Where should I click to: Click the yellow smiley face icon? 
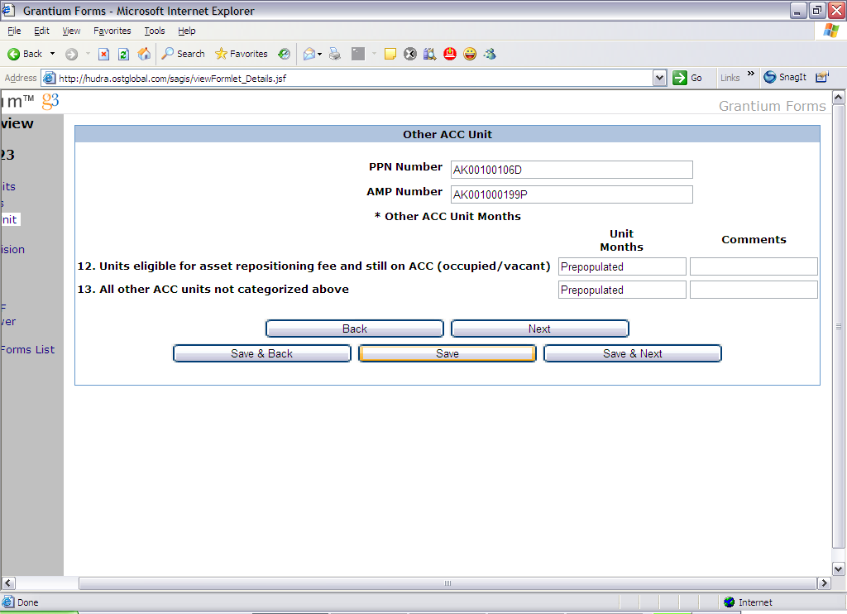click(x=470, y=54)
